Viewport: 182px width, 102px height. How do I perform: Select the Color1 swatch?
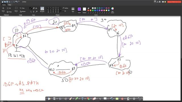(x=79, y=9)
